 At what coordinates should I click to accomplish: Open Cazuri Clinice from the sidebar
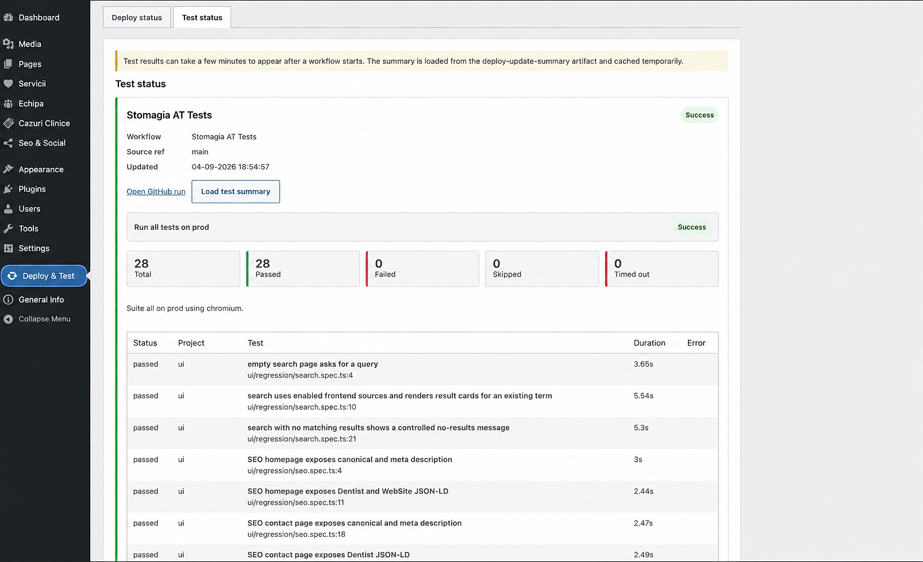pyautogui.click(x=44, y=123)
